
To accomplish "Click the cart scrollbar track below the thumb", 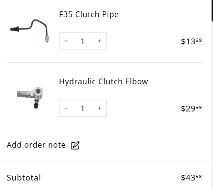I will pyautogui.click(x=212, y=106).
